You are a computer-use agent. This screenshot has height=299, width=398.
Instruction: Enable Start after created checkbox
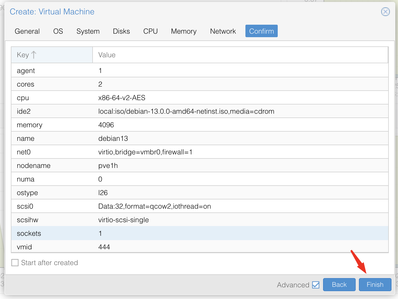(15, 263)
